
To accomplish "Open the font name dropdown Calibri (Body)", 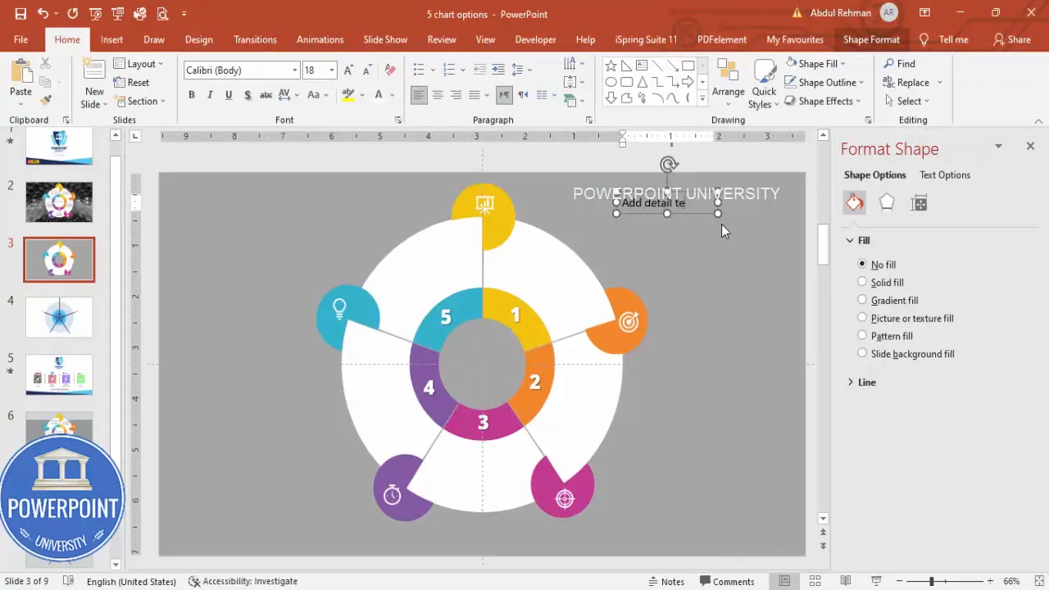I will coord(295,70).
